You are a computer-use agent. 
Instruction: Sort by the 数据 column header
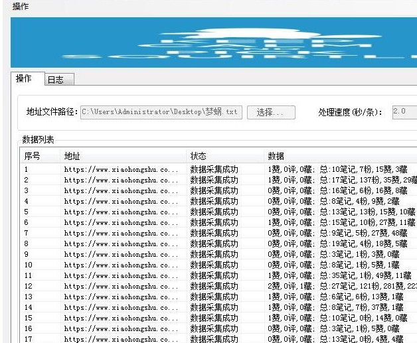point(341,156)
